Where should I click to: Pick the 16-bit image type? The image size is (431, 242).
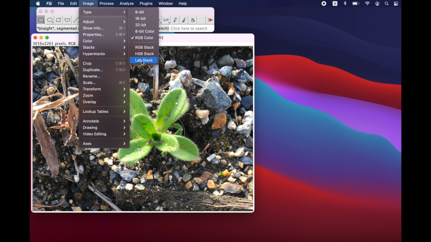tap(144, 19)
